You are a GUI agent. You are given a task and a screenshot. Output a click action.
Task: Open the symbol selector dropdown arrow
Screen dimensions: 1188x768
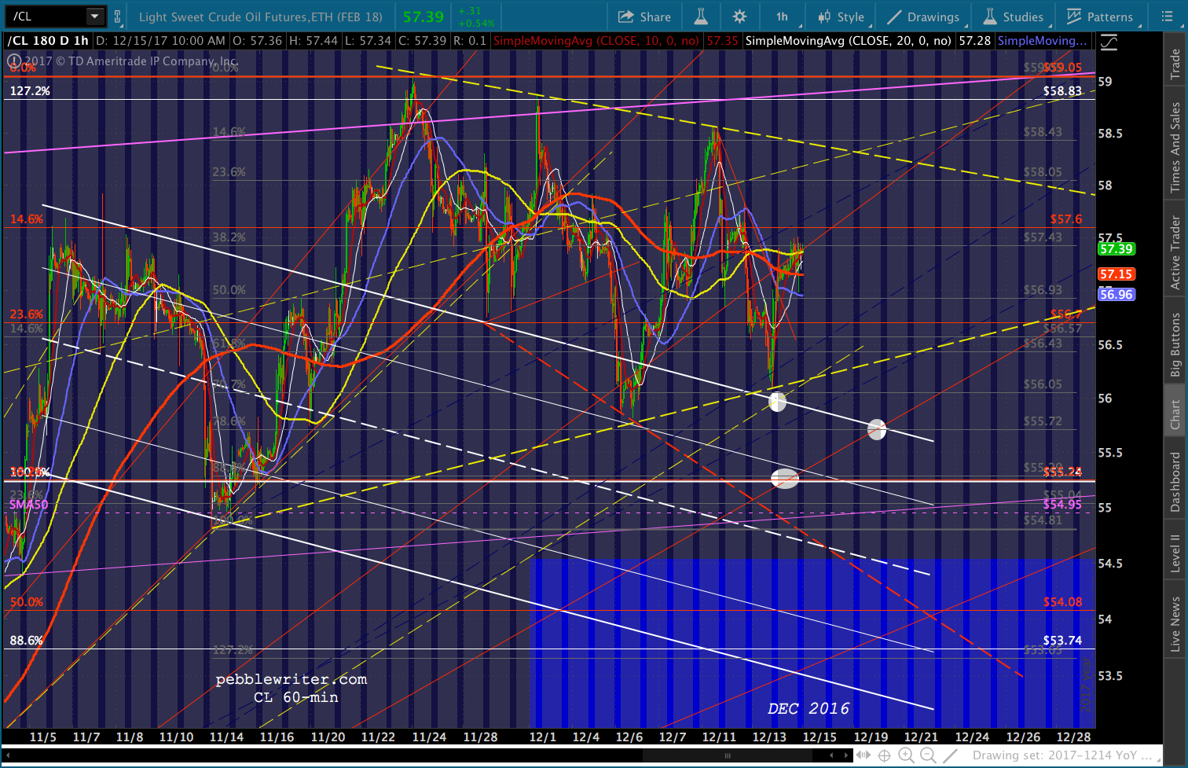click(95, 17)
